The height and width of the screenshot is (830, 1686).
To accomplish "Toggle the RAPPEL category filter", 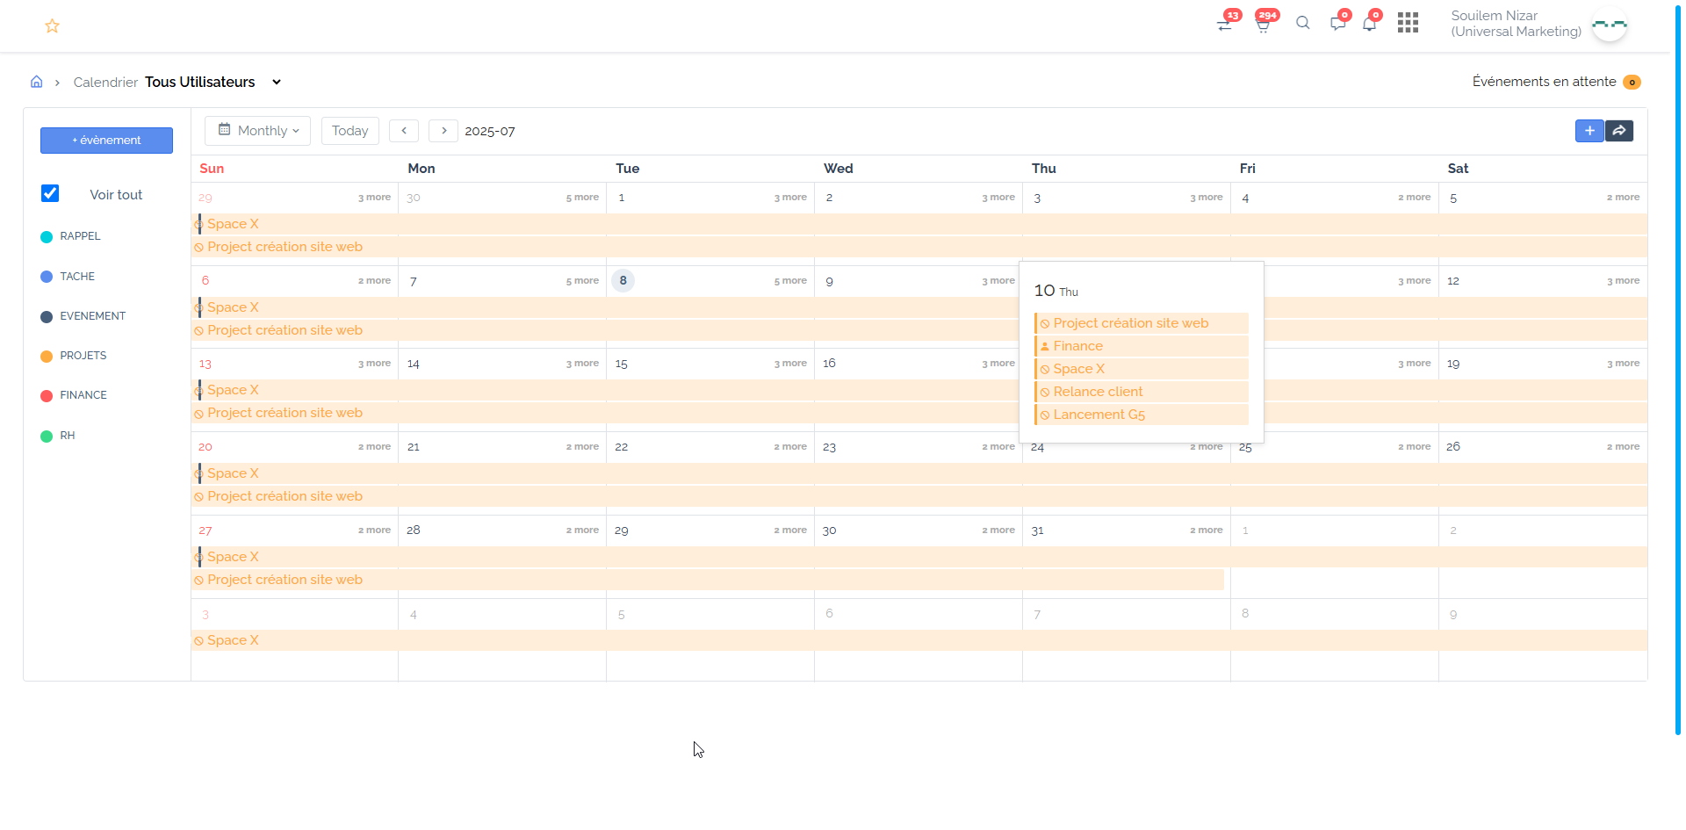I will coord(79,236).
